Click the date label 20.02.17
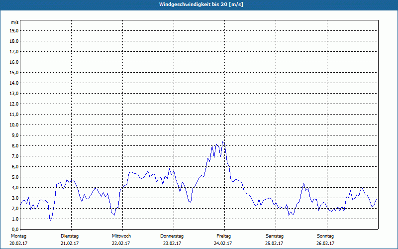The width and height of the screenshot is (398, 249). click(18, 244)
